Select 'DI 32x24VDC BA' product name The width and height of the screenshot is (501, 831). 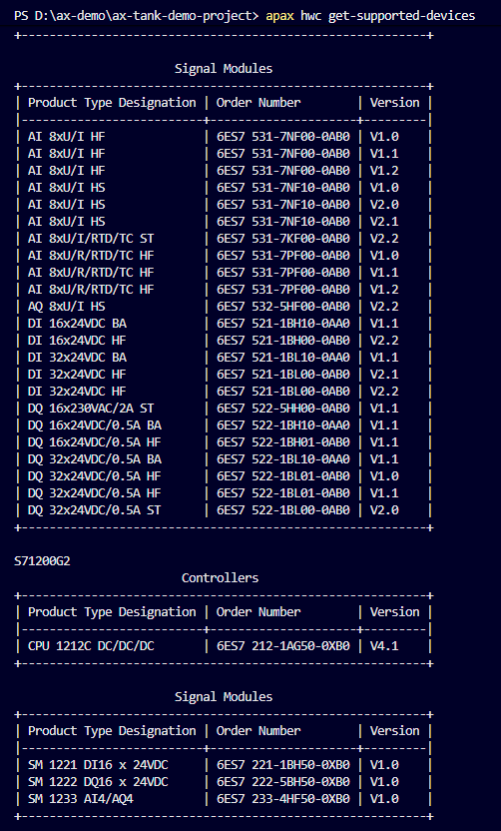click(x=77, y=358)
